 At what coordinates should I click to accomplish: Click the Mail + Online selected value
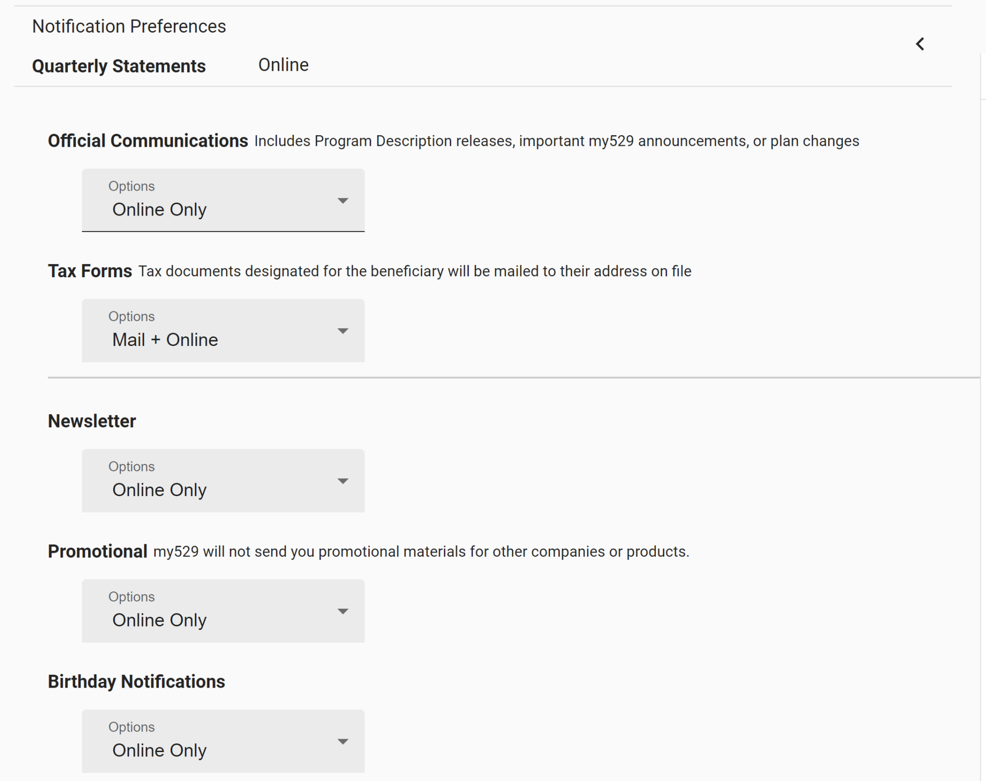(165, 340)
